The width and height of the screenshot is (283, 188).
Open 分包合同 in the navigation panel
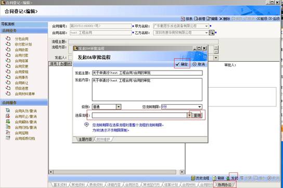[21, 39]
